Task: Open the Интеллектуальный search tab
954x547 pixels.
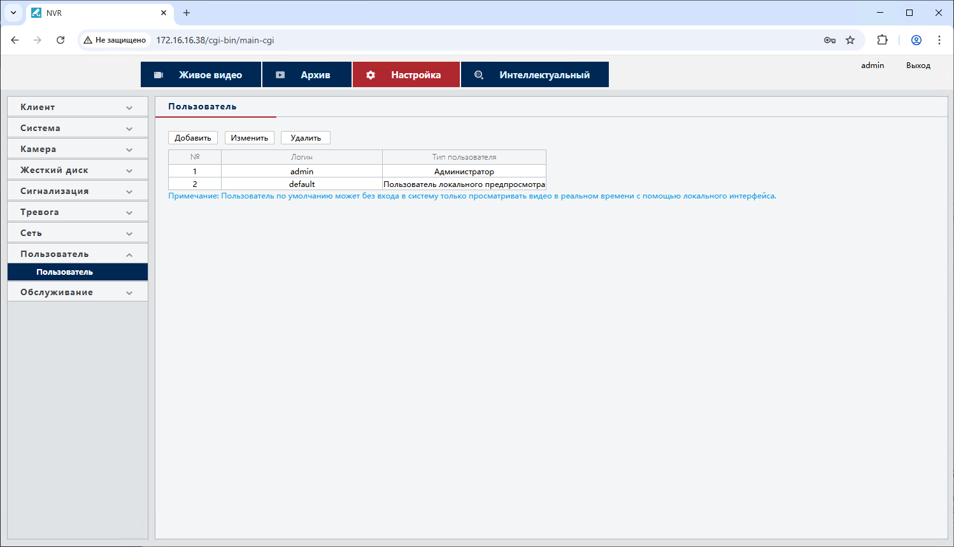Action: click(535, 74)
